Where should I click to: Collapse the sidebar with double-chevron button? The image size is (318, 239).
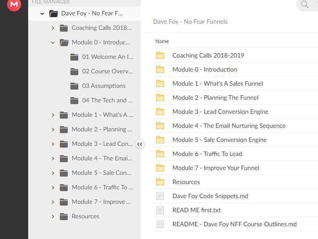140,144
